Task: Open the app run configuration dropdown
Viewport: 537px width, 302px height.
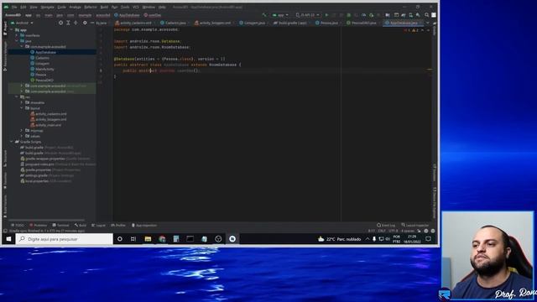Action: (x=280, y=15)
